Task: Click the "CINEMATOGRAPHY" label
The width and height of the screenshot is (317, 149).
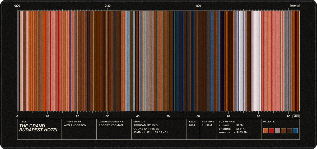Action: [111, 122]
